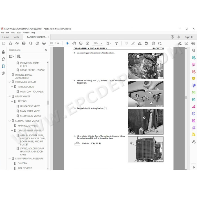Open the View menu
This screenshot has width=197, height=197.
tap(13, 33)
